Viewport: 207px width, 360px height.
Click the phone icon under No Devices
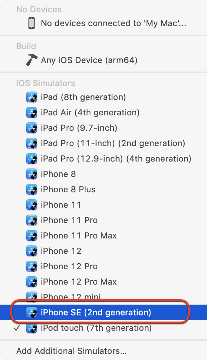32,23
